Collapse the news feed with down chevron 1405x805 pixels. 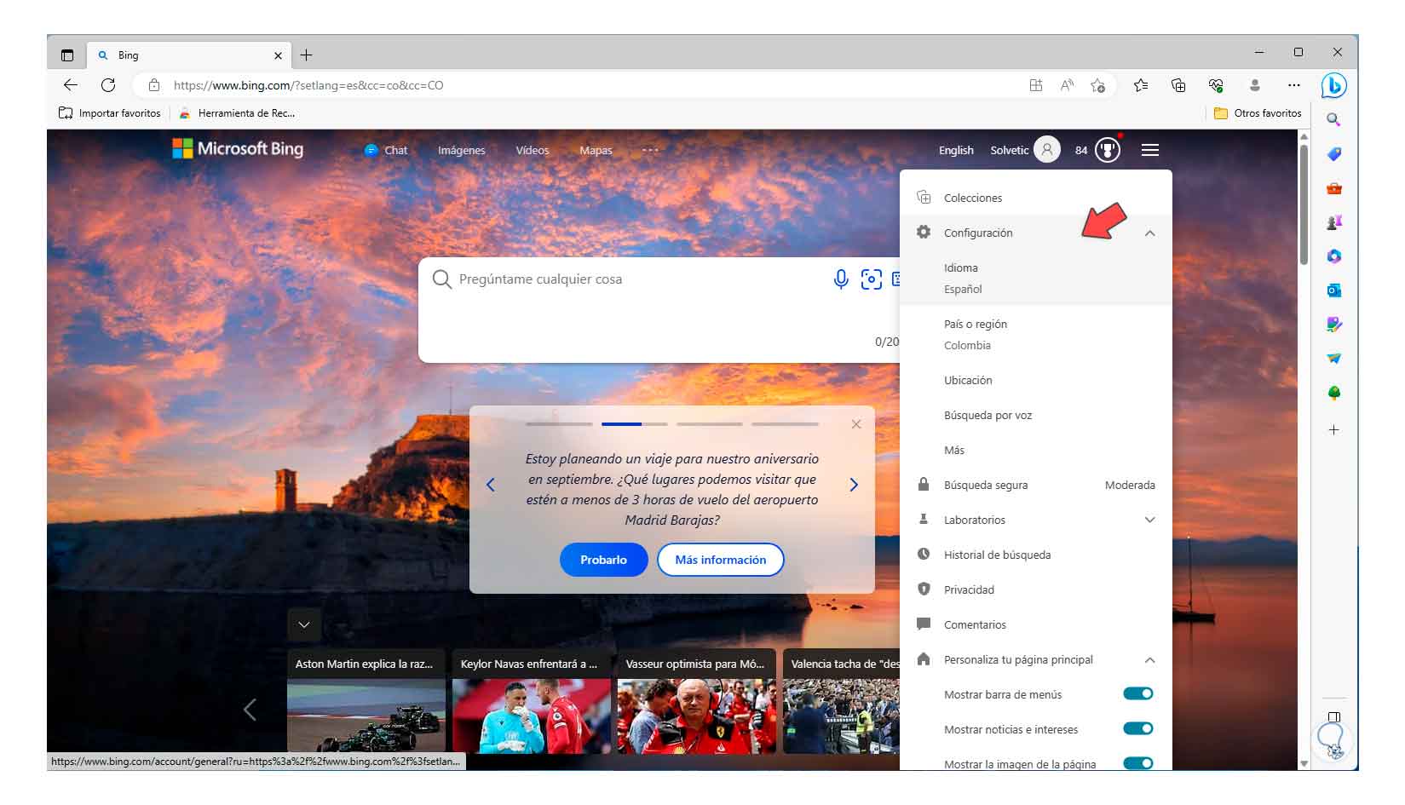[x=304, y=624]
